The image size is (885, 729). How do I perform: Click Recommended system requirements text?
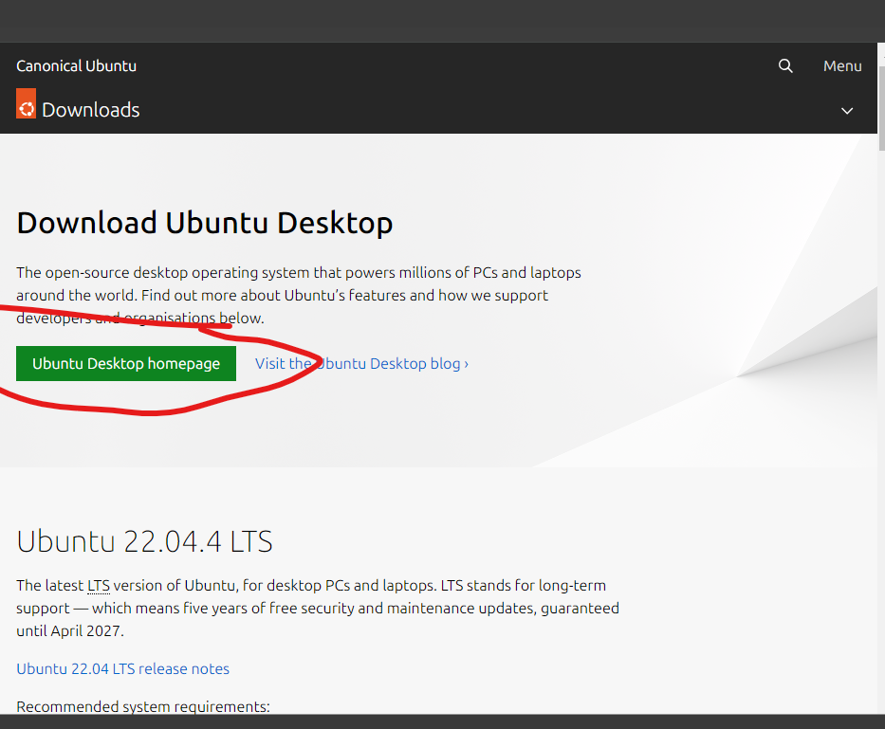coord(143,706)
